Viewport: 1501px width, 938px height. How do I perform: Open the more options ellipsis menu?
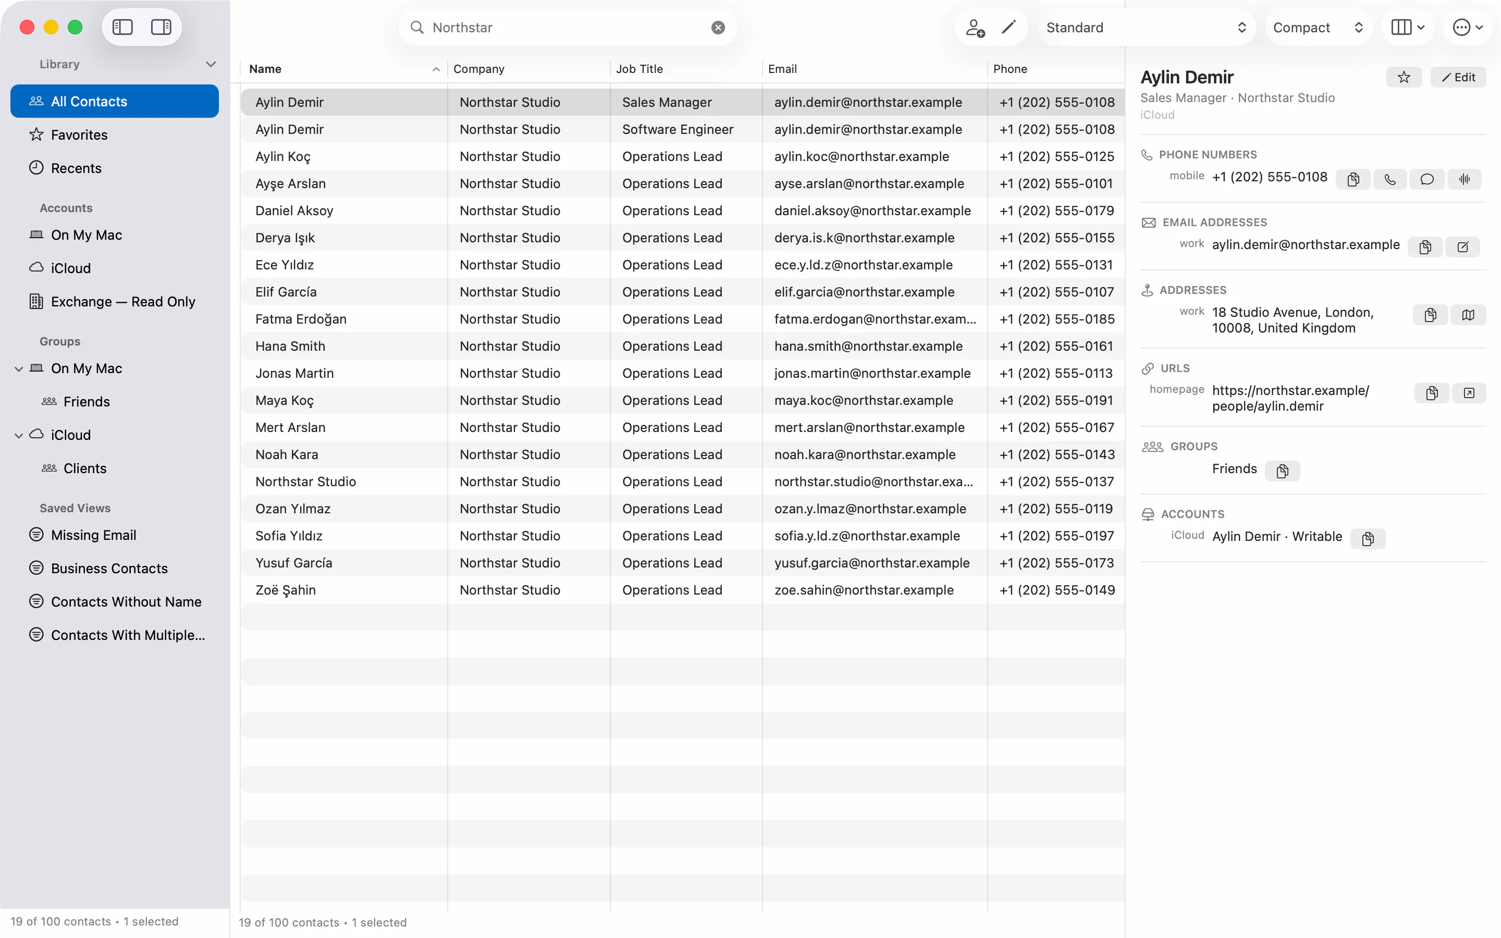(x=1468, y=27)
